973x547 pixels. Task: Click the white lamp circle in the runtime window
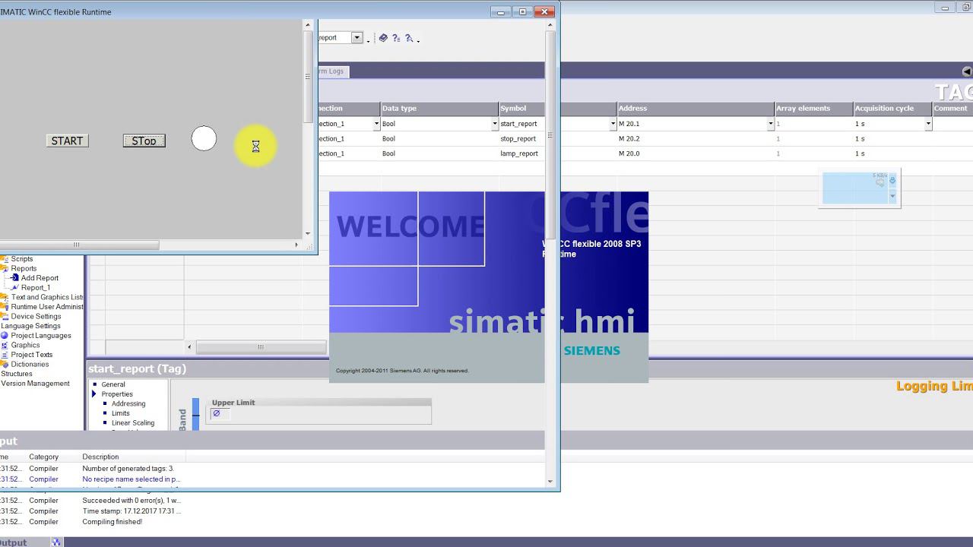[204, 138]
